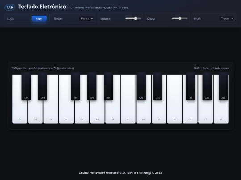Click the 'Shift + tecla' triade menor hint
Image resolution: width=241 pixels, height=180 pixels.
pos(212,68)
